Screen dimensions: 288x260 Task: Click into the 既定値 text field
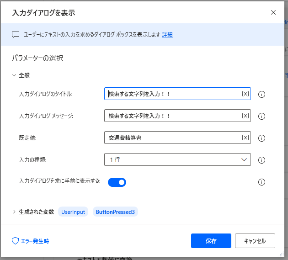(x=171, y=138)
